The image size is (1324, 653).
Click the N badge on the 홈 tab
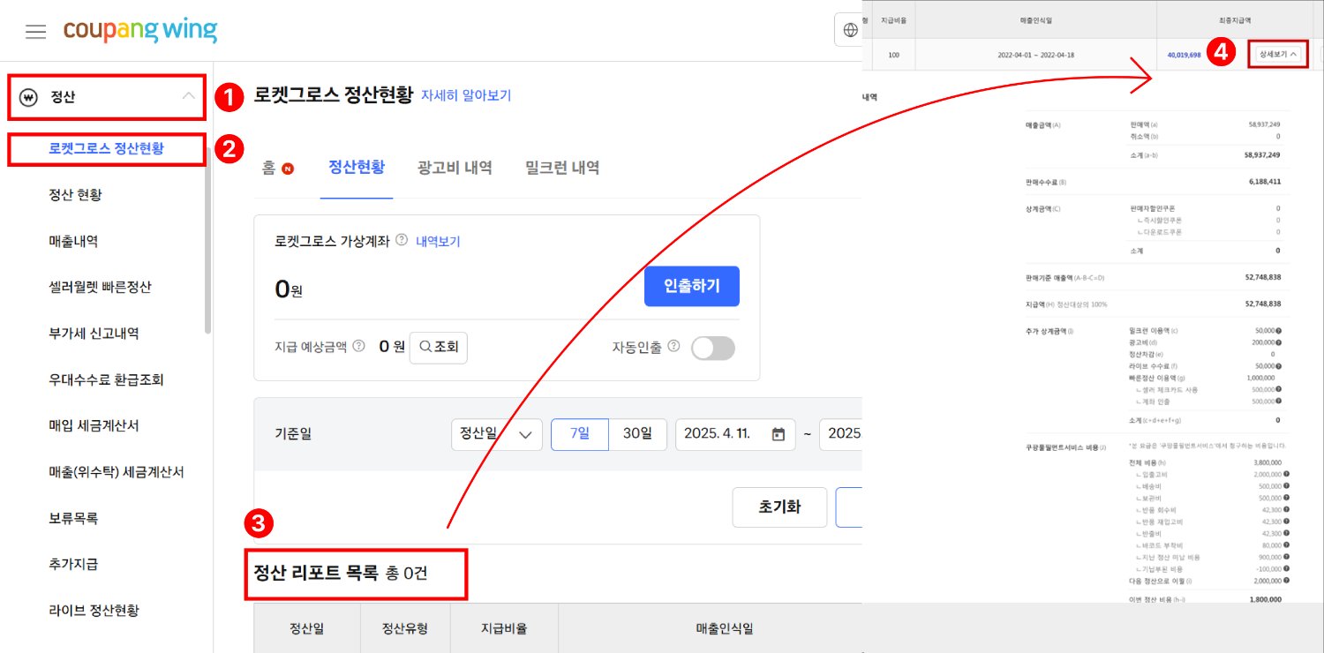pos(288,169)
